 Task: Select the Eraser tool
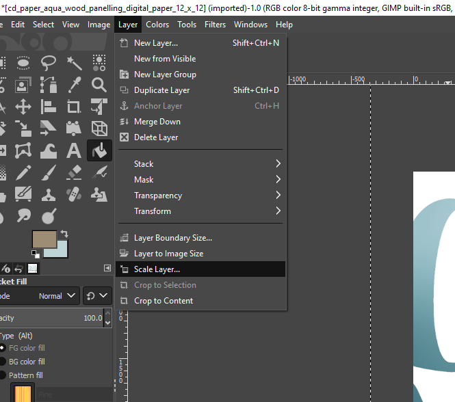tap(74, 172)
